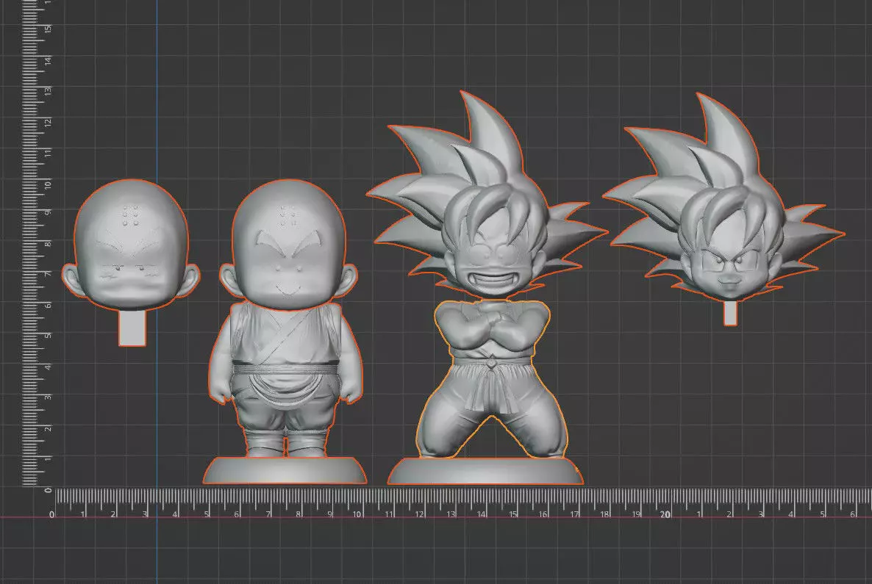Select the small peg under the smirking head
This screenshot has height=584, width=872.
(730, 313)
